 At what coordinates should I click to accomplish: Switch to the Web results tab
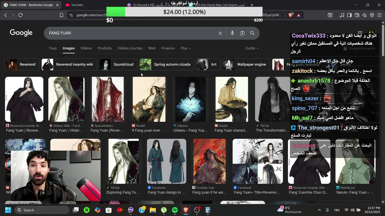[152, 48]
